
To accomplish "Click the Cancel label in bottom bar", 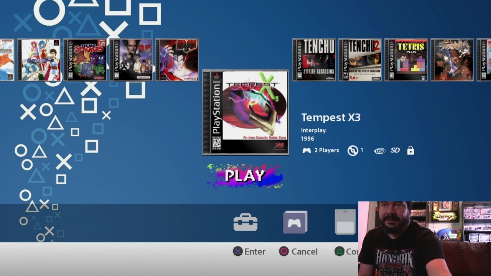I will pyautogui.click(x=305, y=251).
